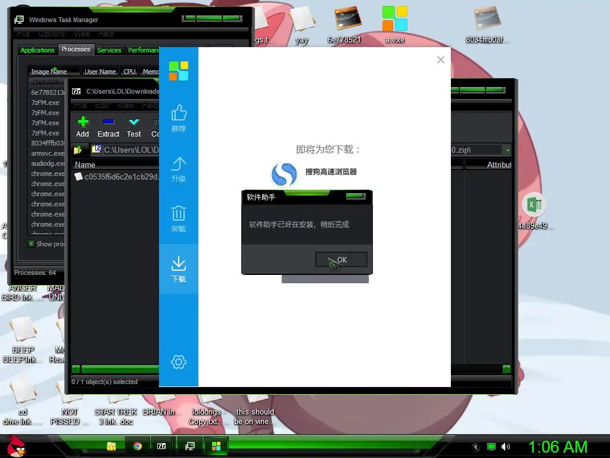Select 6e7785213 process row in Task Manager
The width and height of the screenshot is (610, 458).
point(47,92)
